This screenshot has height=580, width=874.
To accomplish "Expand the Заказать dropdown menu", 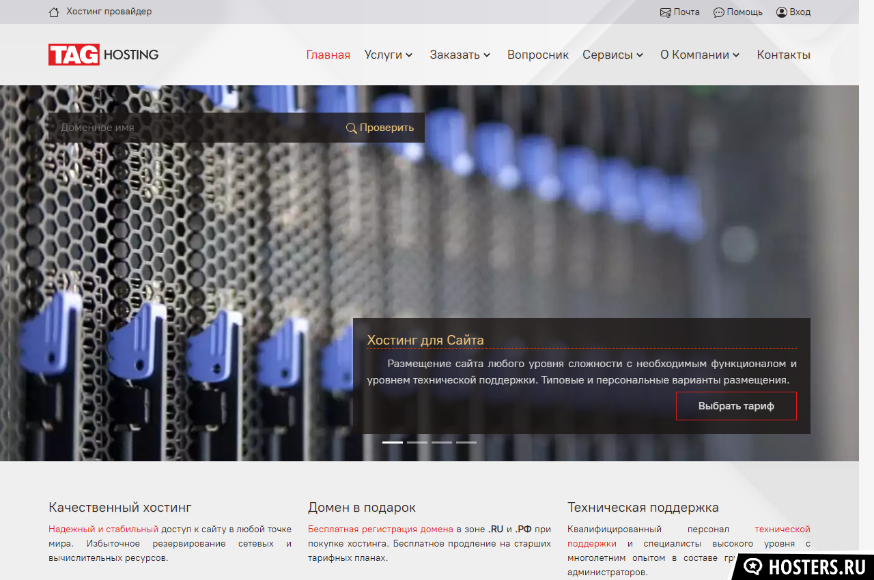I will pos(460,55).
